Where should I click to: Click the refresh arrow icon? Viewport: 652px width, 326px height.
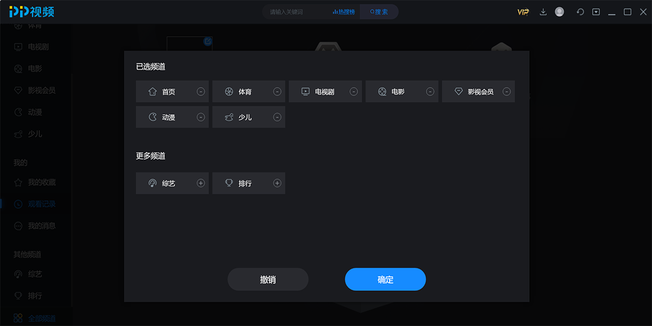(x=580, y=12)
